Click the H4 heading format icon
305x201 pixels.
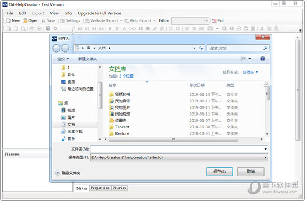coord(101,29)
